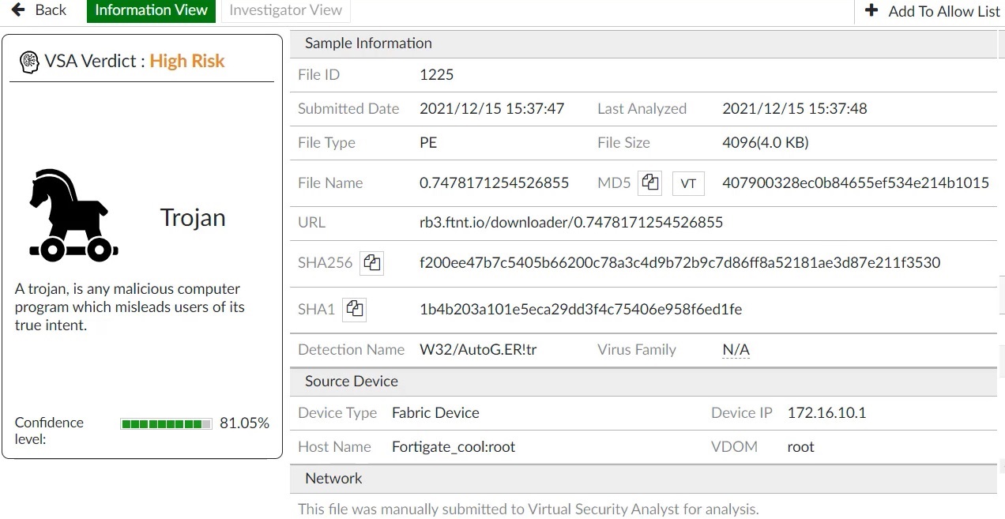Click the plus icon for Allow List
1005x519 pixels.
(871, 11)
